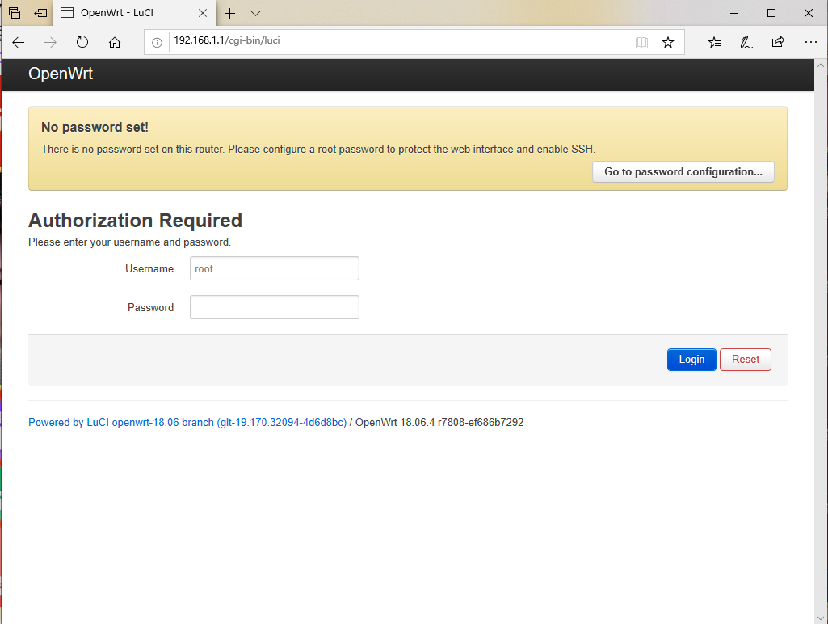The image size is (828, 624).
Task: Click the scrollbar up arrow
Action: (x=821, y=65)
